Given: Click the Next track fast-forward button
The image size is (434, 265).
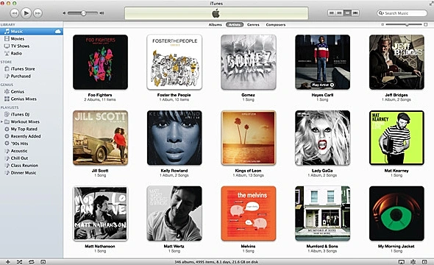Looking at the screenshot, I should pyautogui.click(x=38, y=13).
